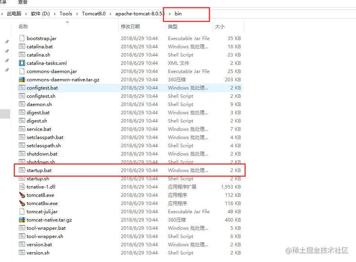Viewport: 356px width, 262px height.
Task: Open the 查看 ribbon tab
Action: tap(22, 2)
